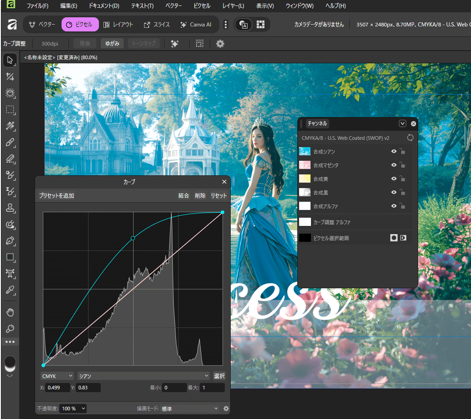The height and width of the screenshot is (419, 471).
Task: Hide the 合成黄 channel
Action: coord(394,179)
